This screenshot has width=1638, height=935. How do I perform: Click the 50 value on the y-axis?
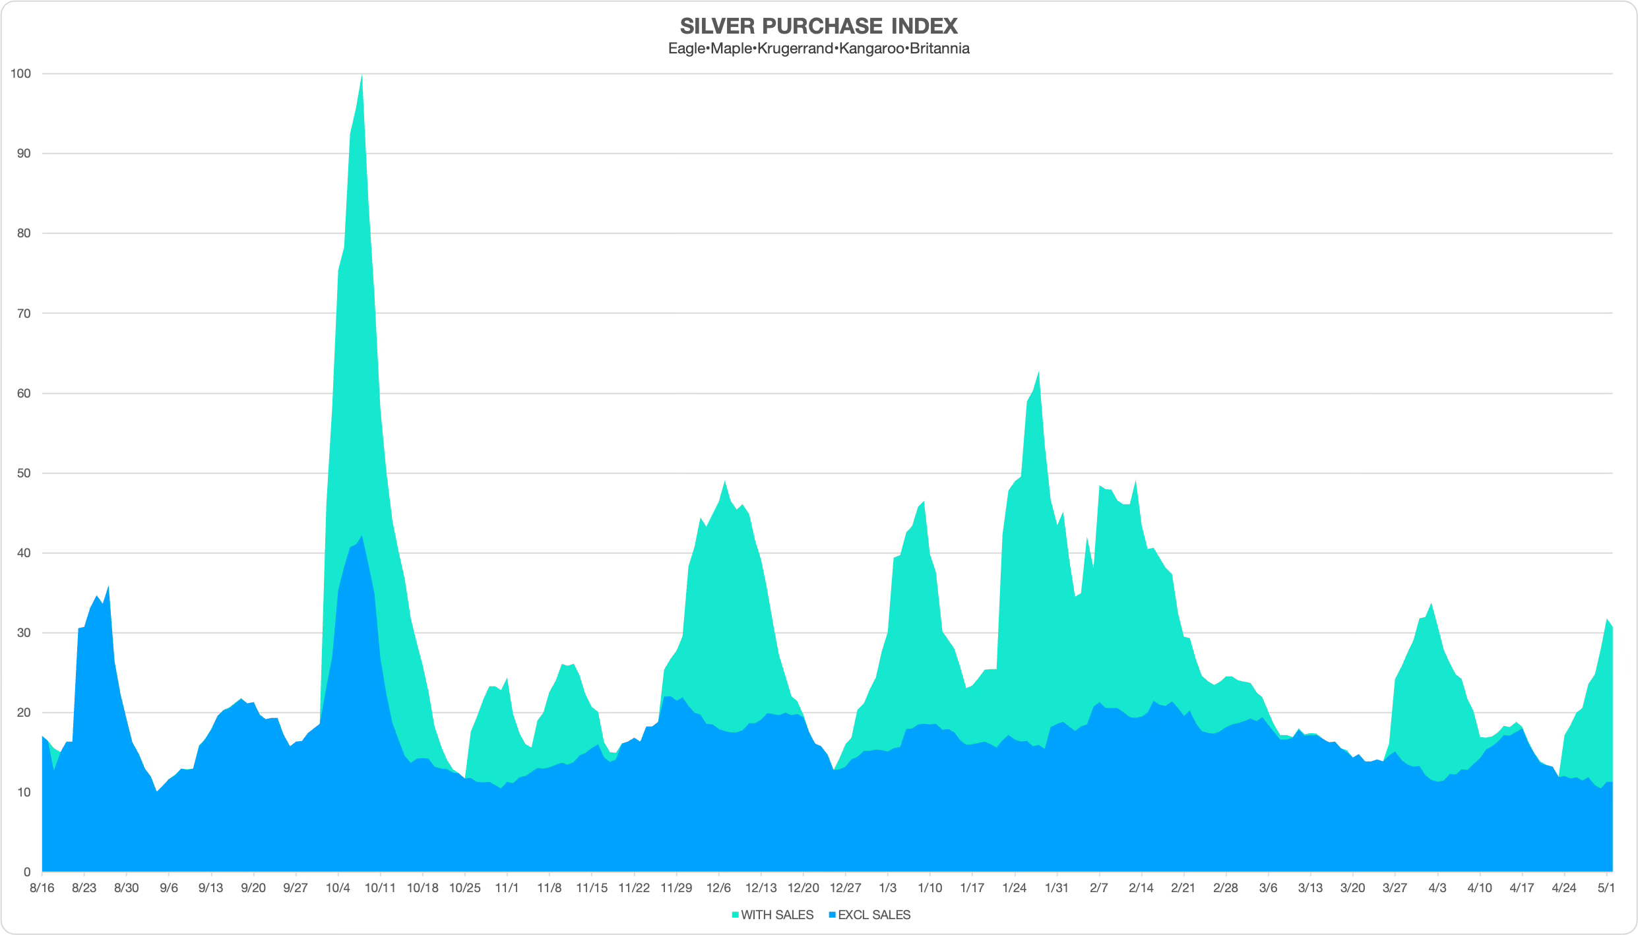pos(24,473)
